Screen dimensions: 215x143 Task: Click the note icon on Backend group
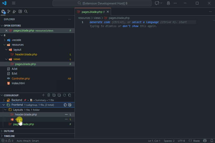[x=31, y=100]
